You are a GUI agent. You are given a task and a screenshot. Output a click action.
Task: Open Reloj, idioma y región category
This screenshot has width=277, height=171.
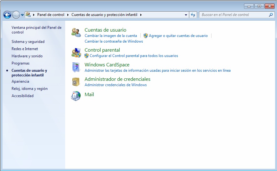point(29,89)
